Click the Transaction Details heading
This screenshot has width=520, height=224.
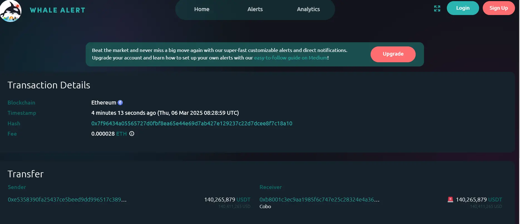(49, 85)
